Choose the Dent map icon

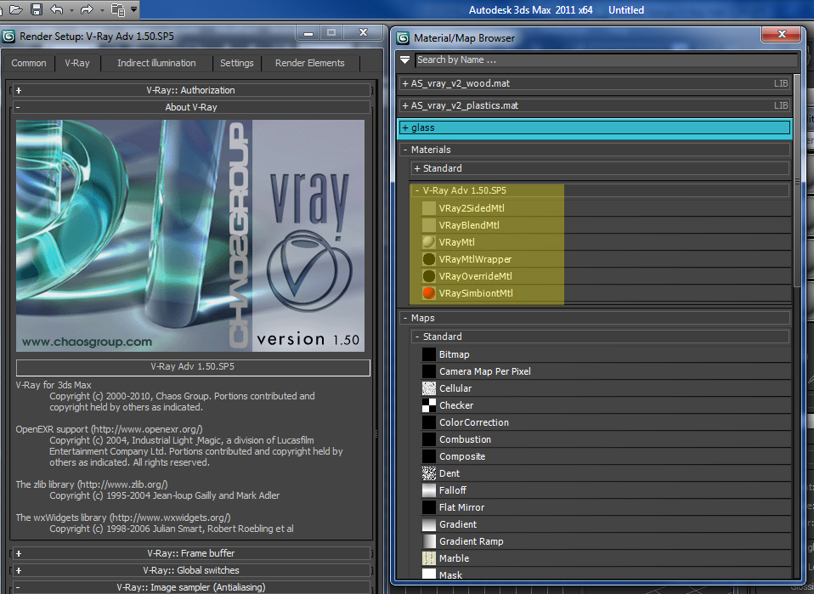click(429, 473)
